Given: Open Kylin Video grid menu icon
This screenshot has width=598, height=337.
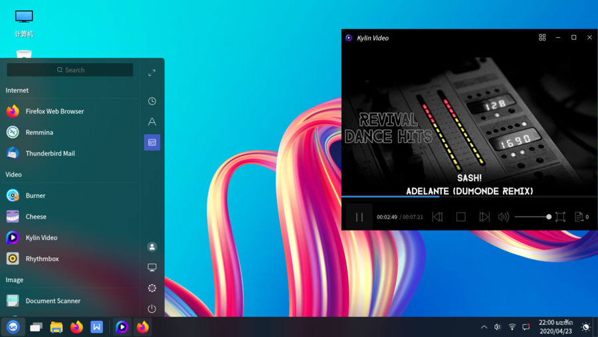Looking at the screenshot, I should pos(542,37).
